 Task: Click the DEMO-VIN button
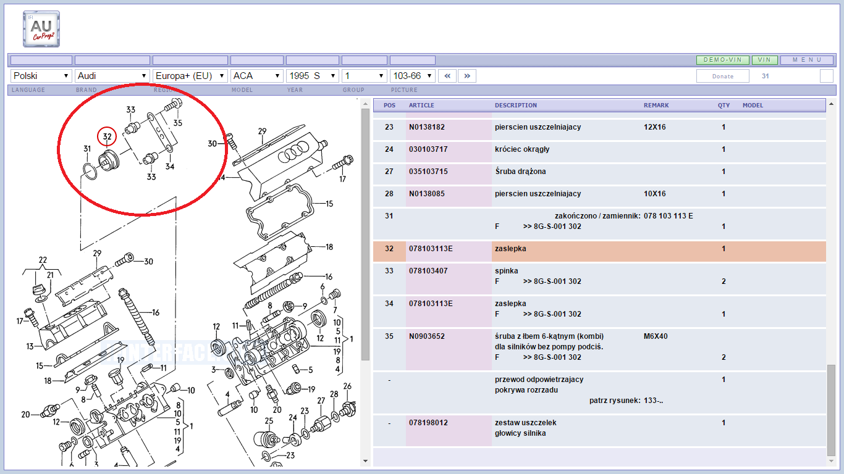[723, 60]
